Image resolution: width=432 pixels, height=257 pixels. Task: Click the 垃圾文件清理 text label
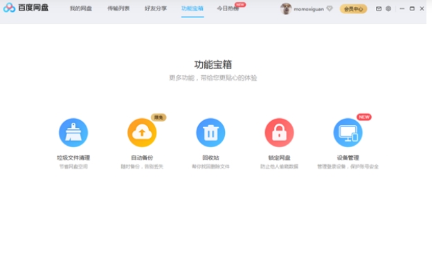click(x=73, y=158)
